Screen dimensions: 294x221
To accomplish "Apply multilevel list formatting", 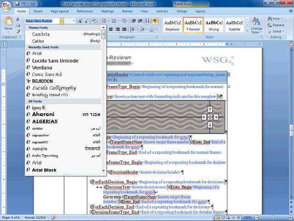I will coord(124,21).
